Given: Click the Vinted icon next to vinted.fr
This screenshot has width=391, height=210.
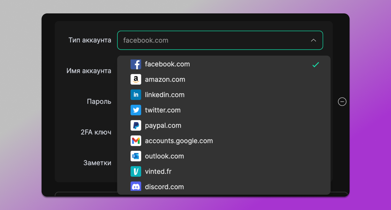Looking at the screenshot, I should pyautogui.click(x=136, y=171).
